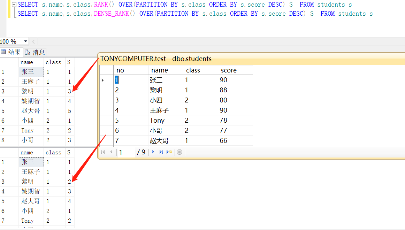Select 黎明 in the RANK result grid
This screenshot has width=405, height=230.
31,91
